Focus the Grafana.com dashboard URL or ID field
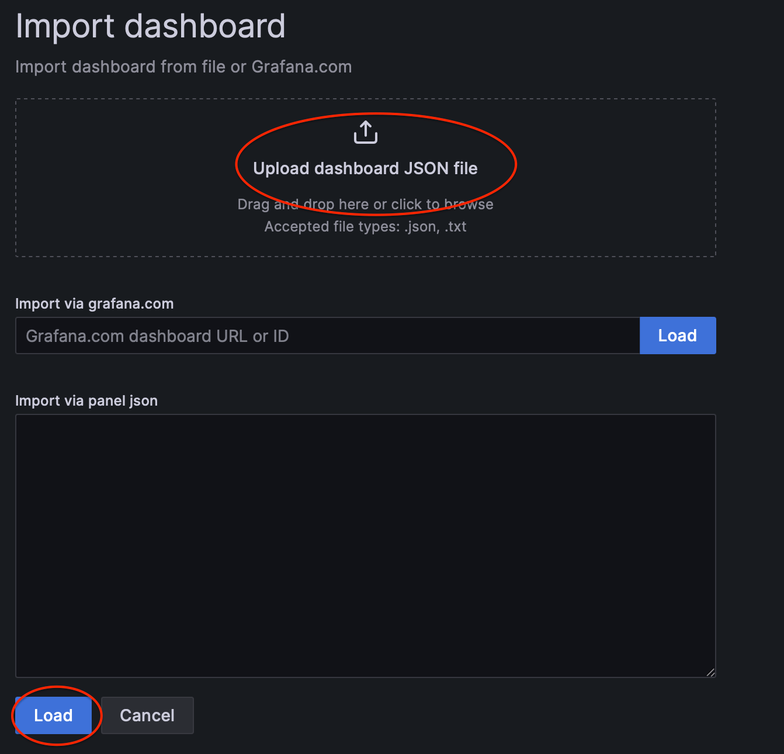Viewport: 784px width, 754px height. pos(327,336)
